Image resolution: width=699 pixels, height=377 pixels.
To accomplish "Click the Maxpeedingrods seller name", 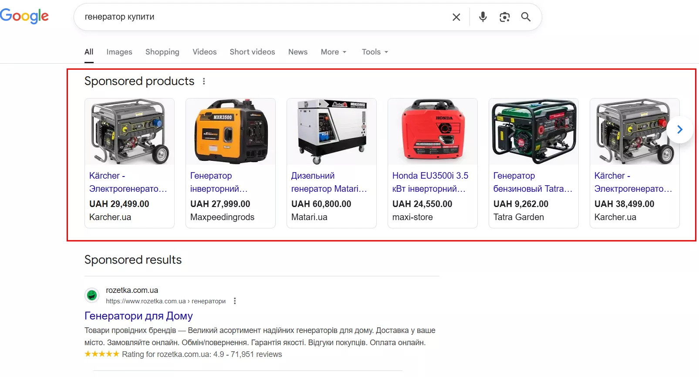I will click(223, 217).
